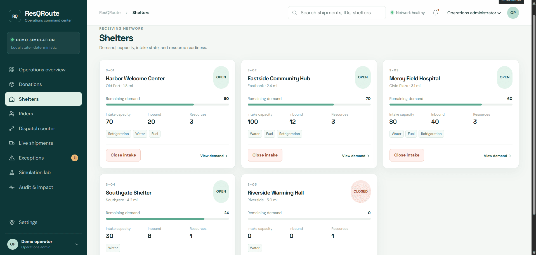This screenshot has height=255, width=536.
Task: Click the Settings gear icon
Action: 12,222
